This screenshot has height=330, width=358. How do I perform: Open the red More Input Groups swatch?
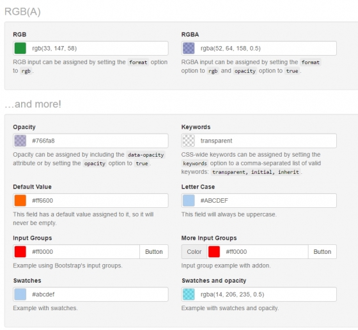[x=214, y=252]
